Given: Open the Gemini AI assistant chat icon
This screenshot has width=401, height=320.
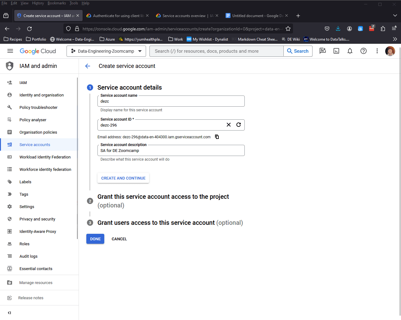Looking at the screenshot, I should pos(323,51).
